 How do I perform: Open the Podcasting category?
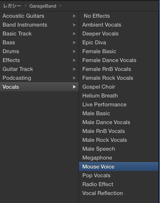coord(39,78)
